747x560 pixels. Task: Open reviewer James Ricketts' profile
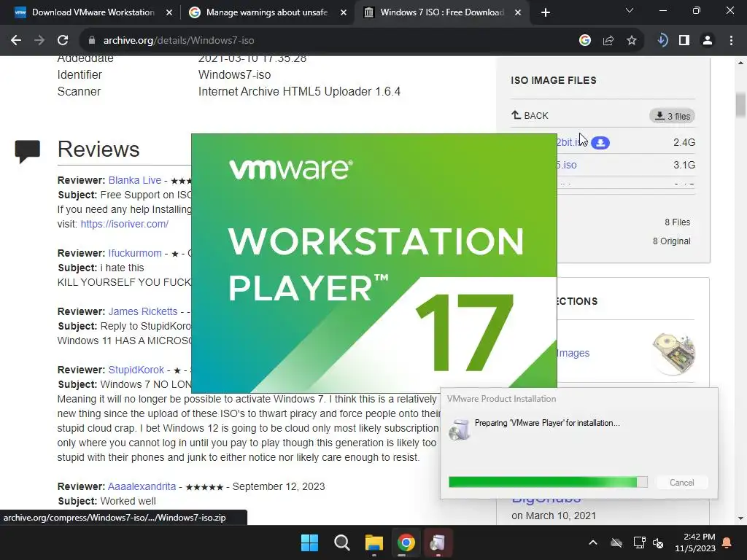coord(143,311)
